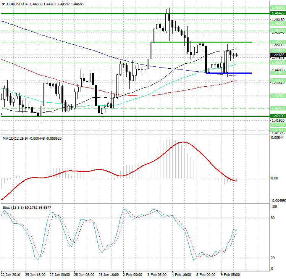
Task: Click the 4 Feb 16:00 time label
Action: click(181, 275)
